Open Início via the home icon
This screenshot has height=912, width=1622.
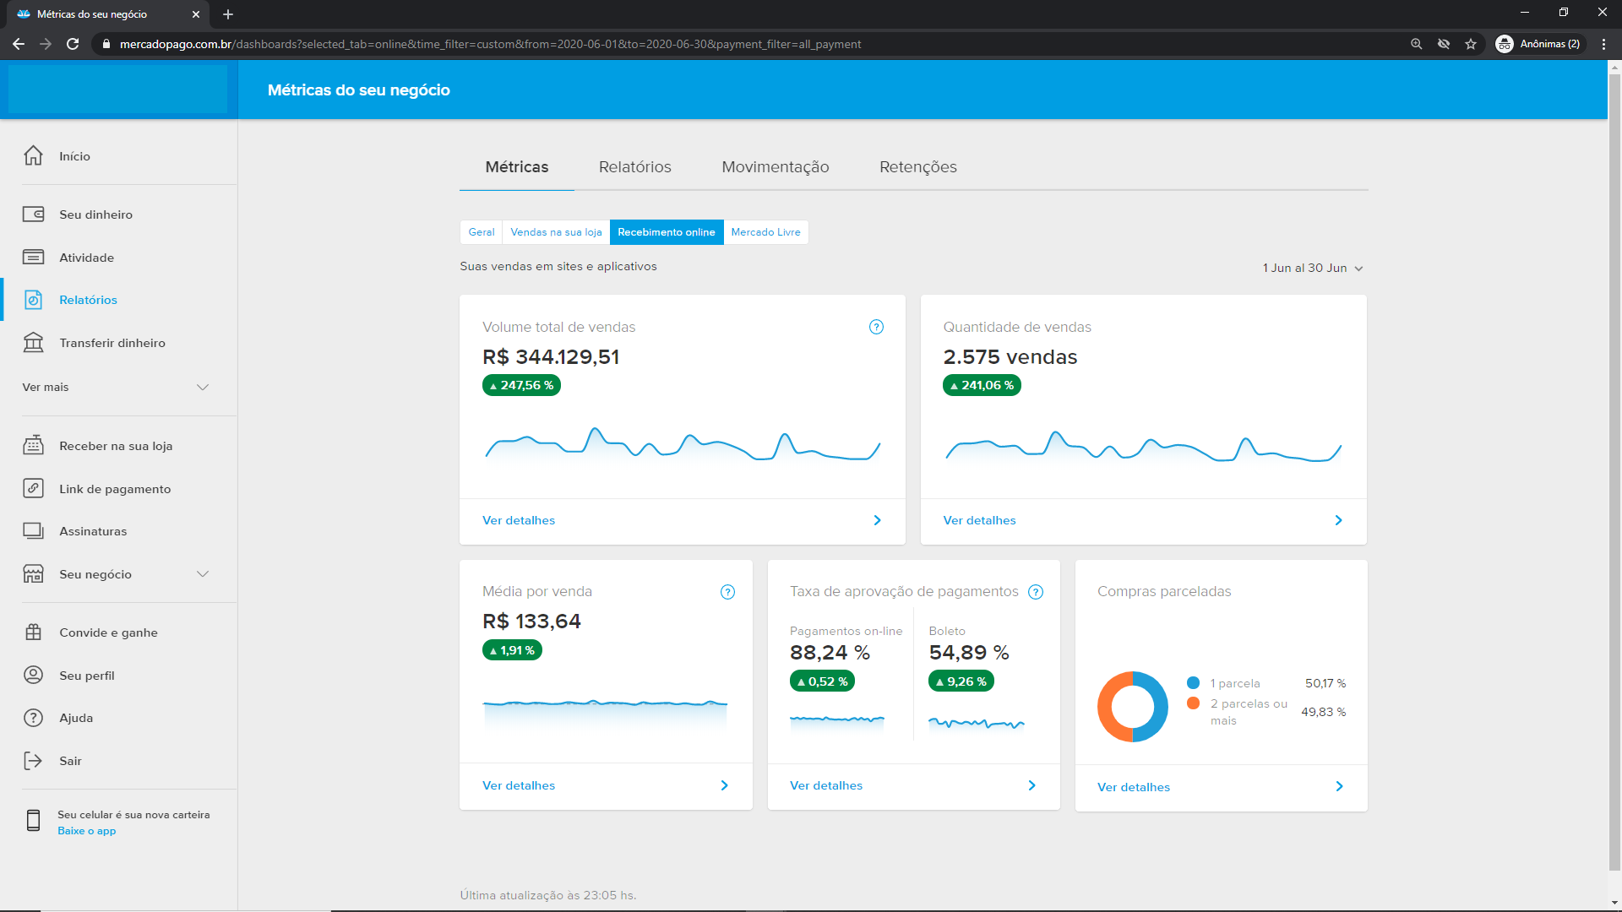coord(33,155)
